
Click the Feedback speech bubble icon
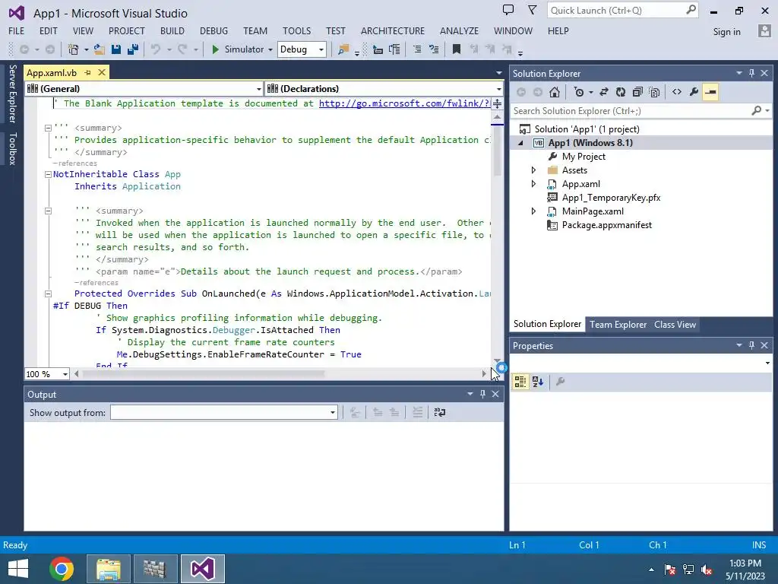coord(508,10)
